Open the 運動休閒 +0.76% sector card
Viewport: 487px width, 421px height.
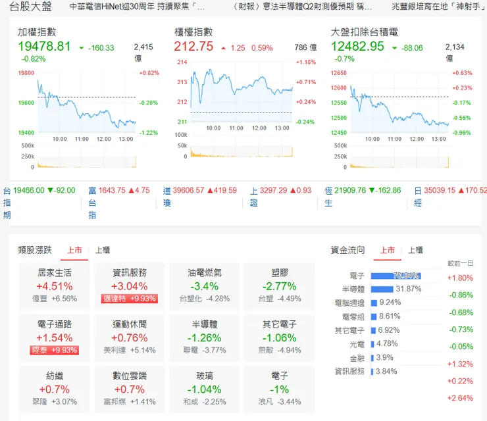tap(130, 337)
